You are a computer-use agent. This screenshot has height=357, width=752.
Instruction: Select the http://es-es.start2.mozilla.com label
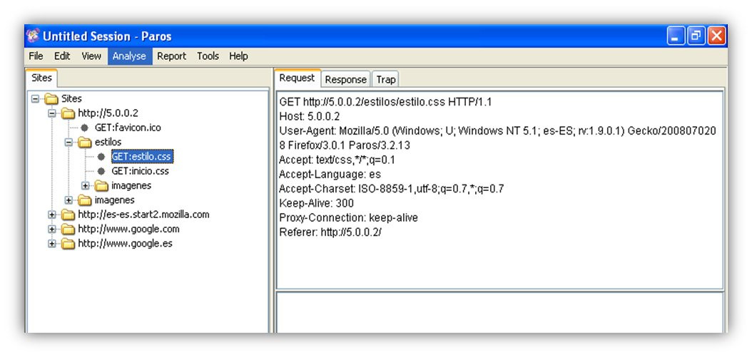(143, 214)
